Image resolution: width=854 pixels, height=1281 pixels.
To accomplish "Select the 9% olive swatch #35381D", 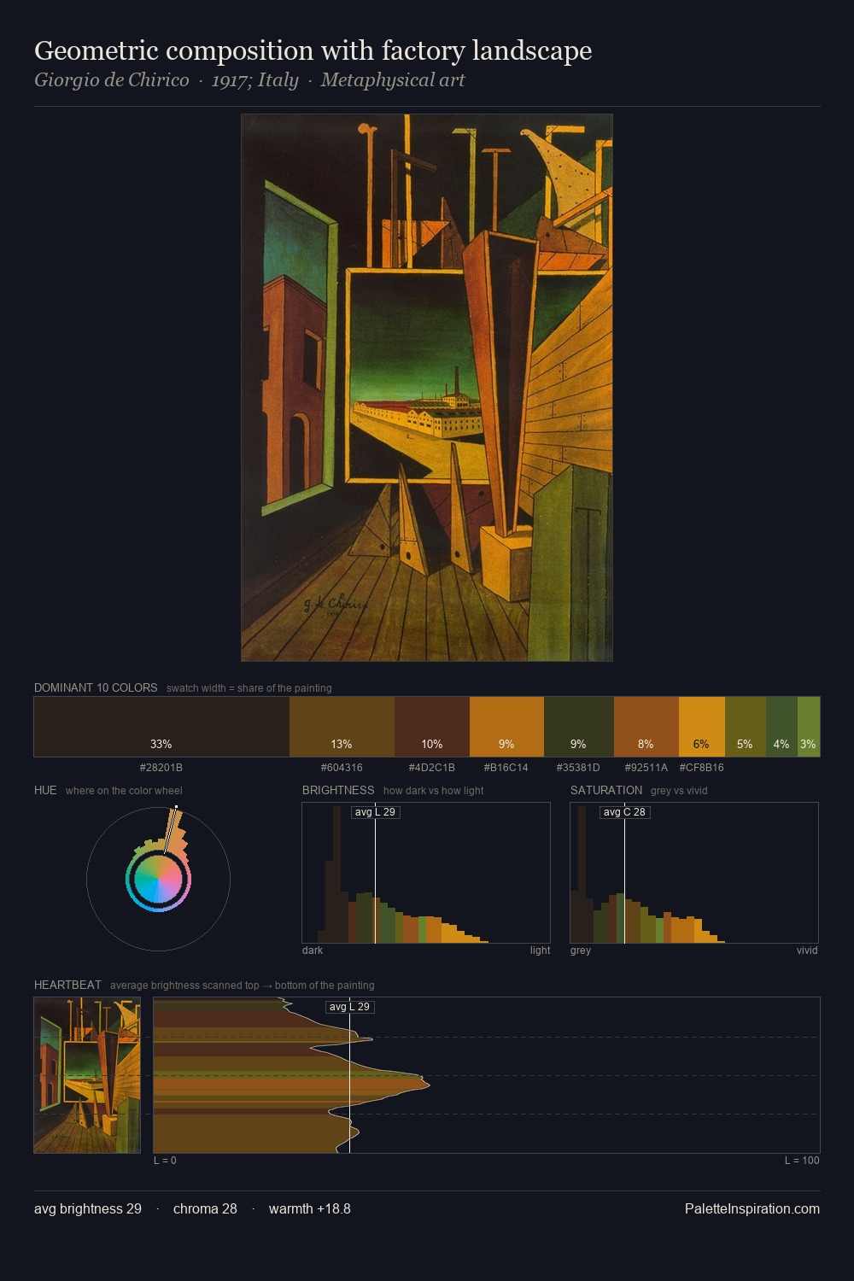I will 579,727.
